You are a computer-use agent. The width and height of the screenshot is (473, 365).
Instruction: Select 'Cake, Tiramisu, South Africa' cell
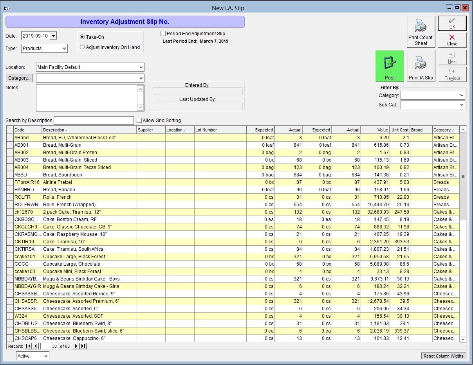(89, 249)
